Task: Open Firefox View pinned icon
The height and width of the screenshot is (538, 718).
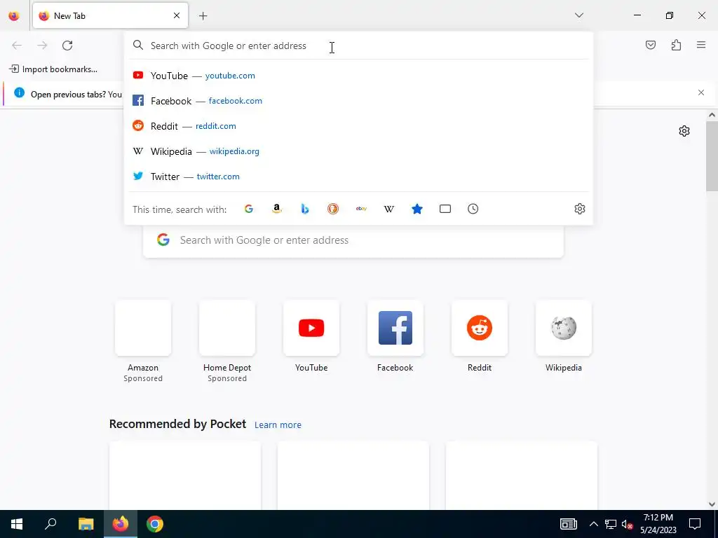Action: coord(14,16)
